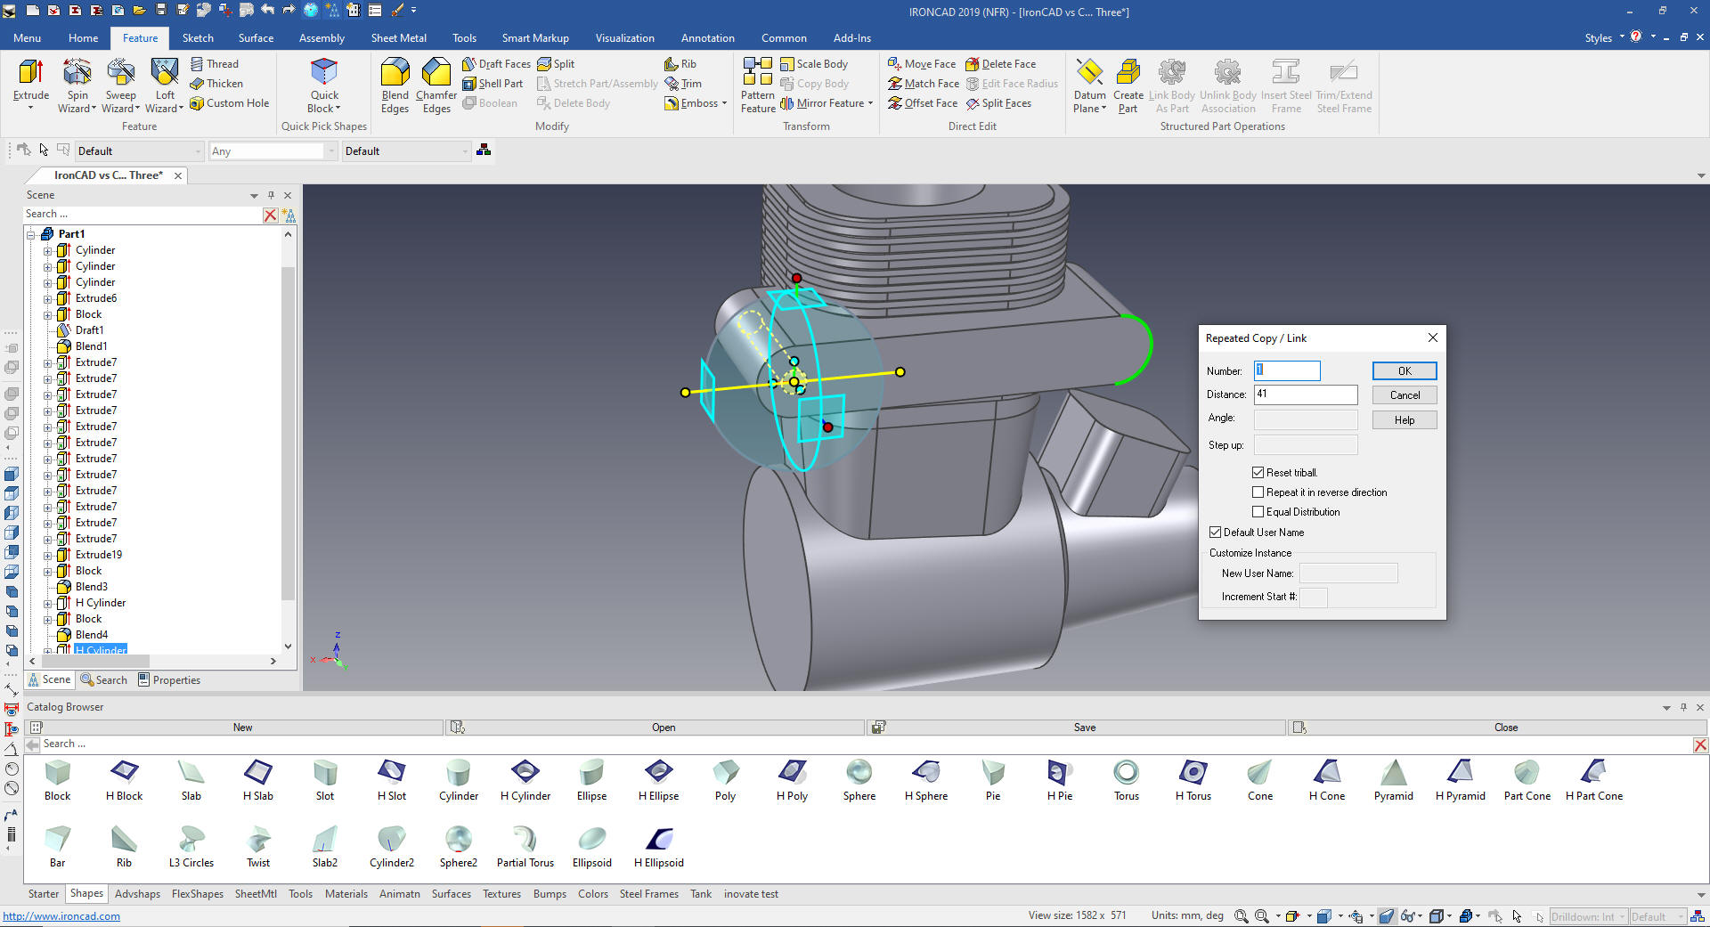Open the ironcad.com link
The height and width of the screenshot is (927, 1710).
click(61, 916)
